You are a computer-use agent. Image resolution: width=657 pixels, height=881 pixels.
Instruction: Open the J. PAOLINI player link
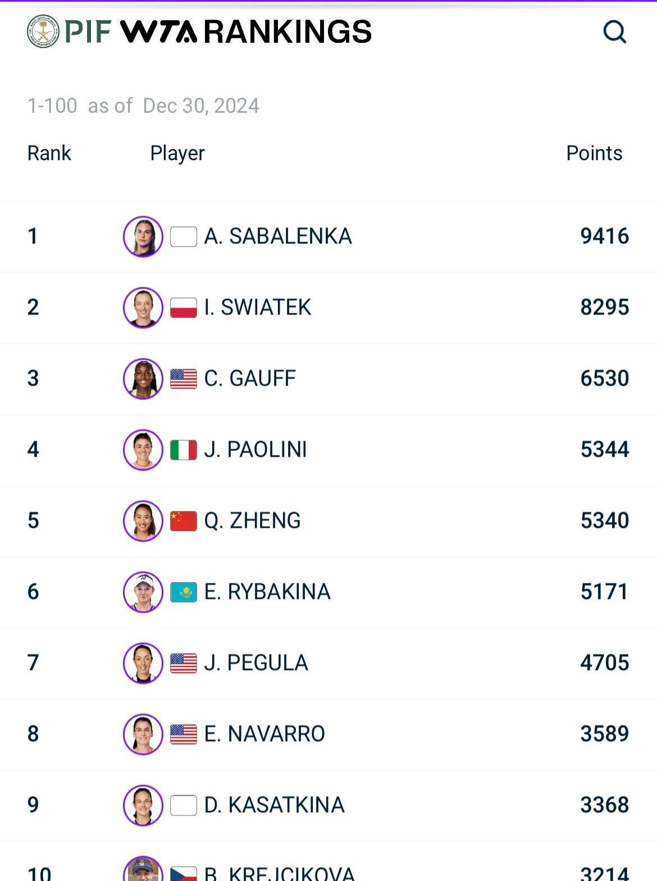255,450
